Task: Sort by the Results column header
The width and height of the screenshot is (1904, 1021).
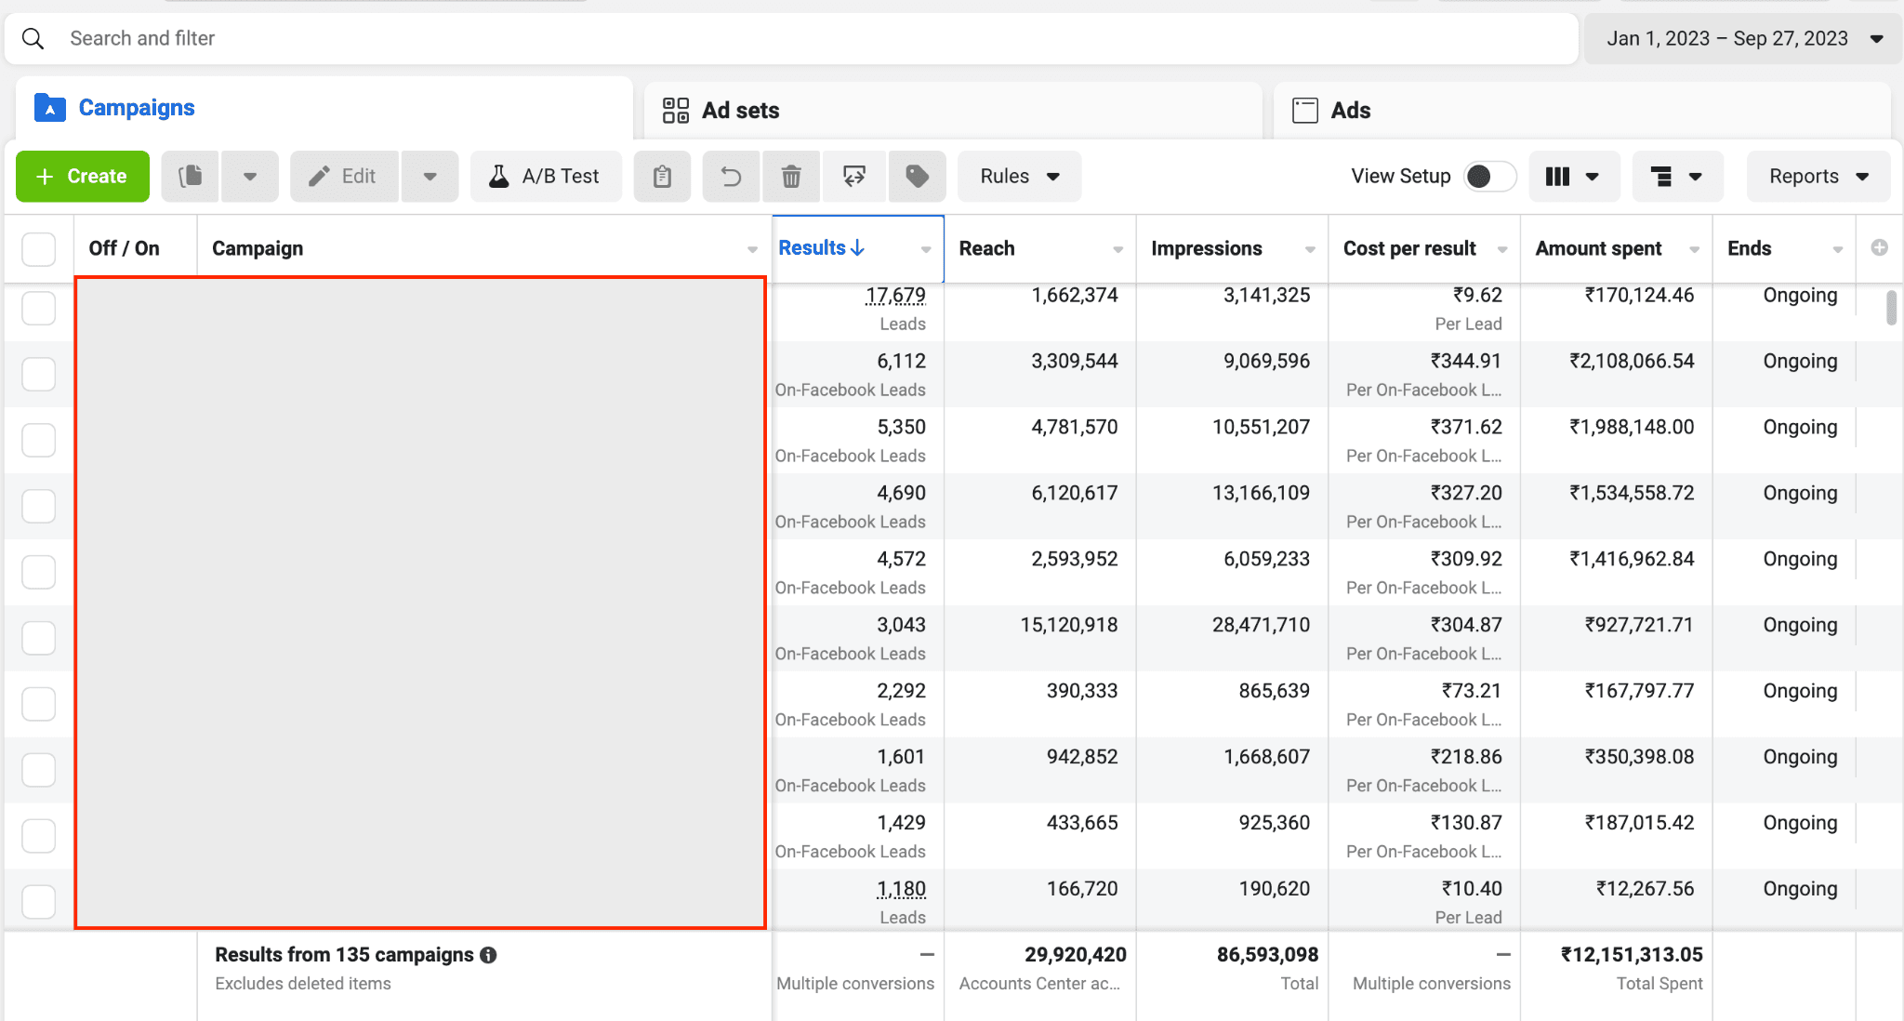Action: 812,247
